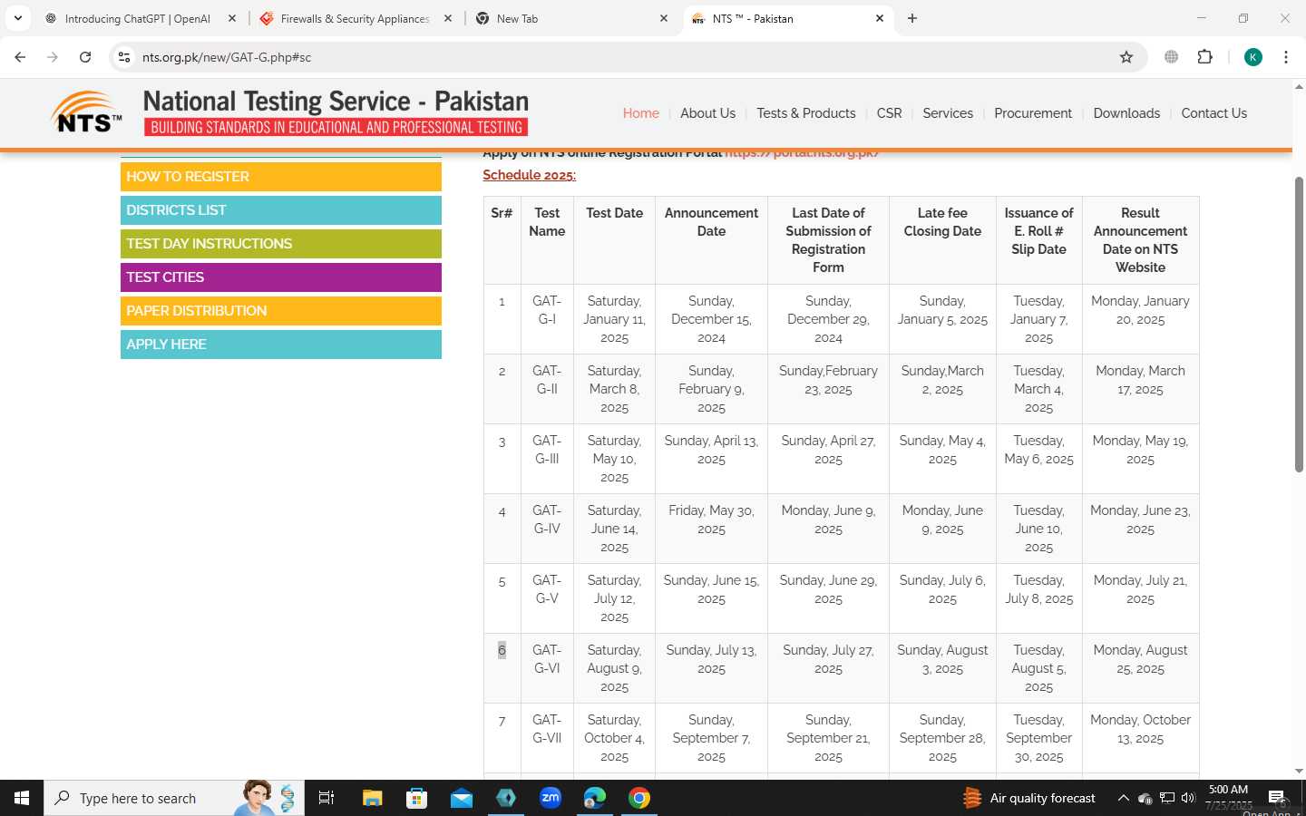Open Mail app from taskbar
This screenshot has height=816, width=1306.
(462, 798)
